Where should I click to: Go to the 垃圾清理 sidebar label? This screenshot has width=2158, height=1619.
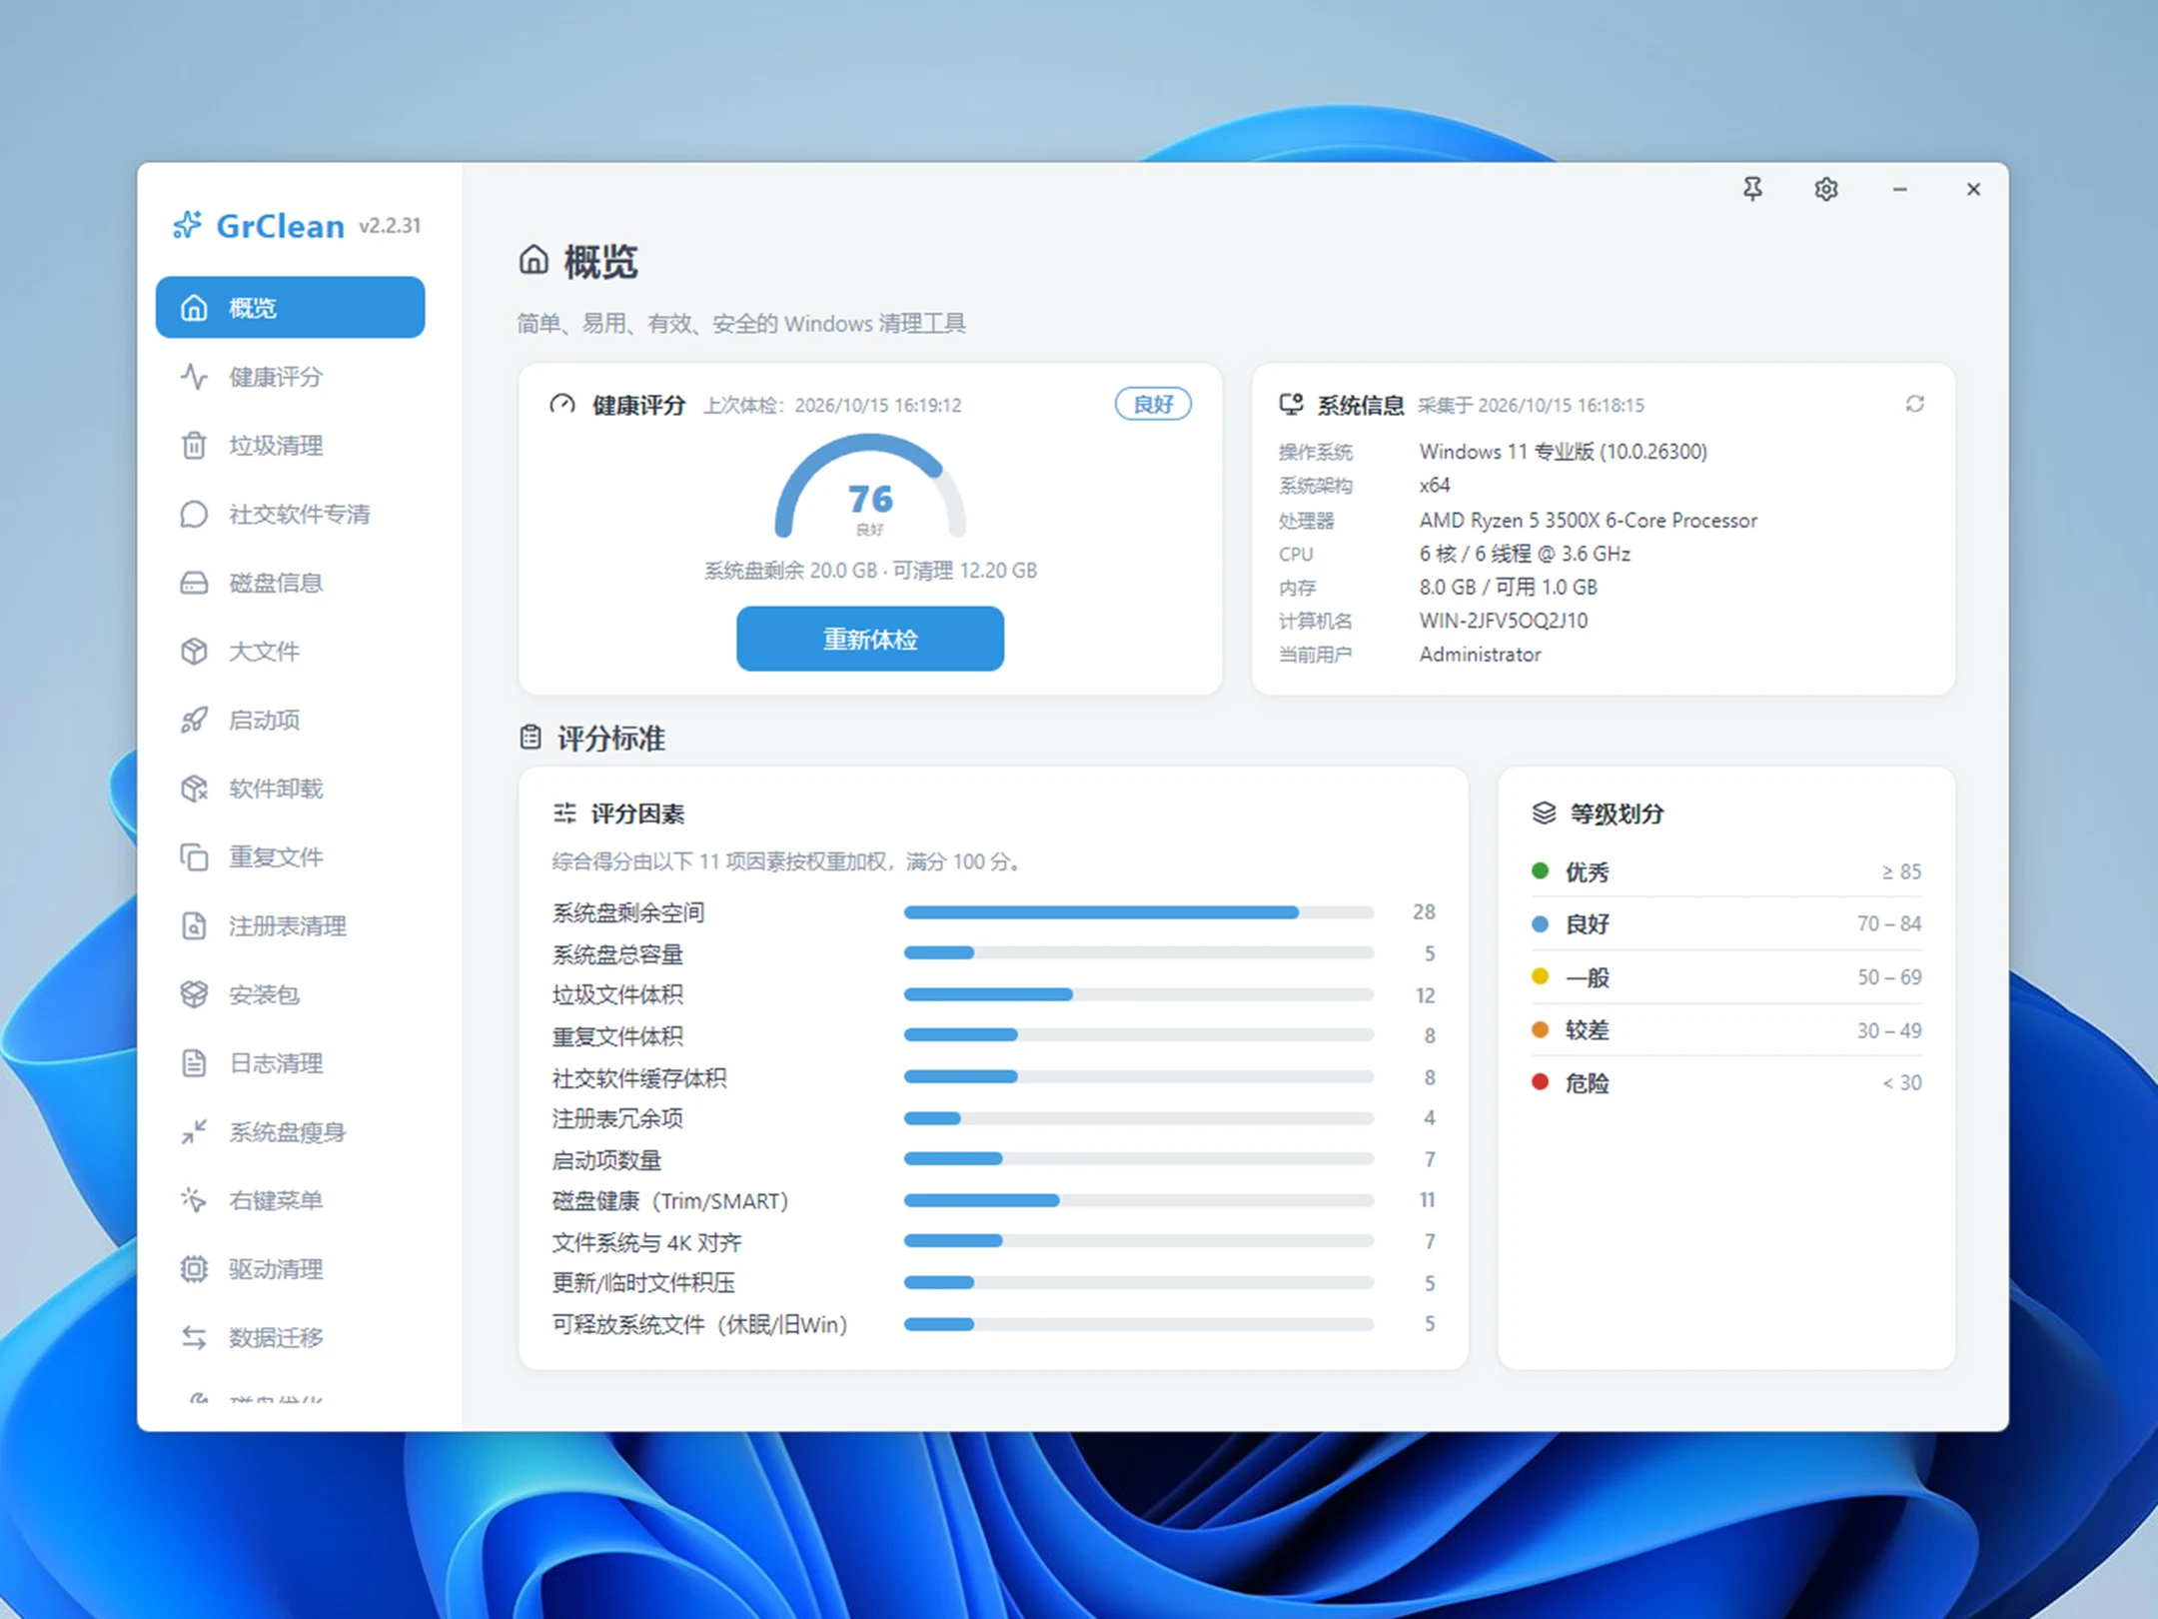click(276, 446)
